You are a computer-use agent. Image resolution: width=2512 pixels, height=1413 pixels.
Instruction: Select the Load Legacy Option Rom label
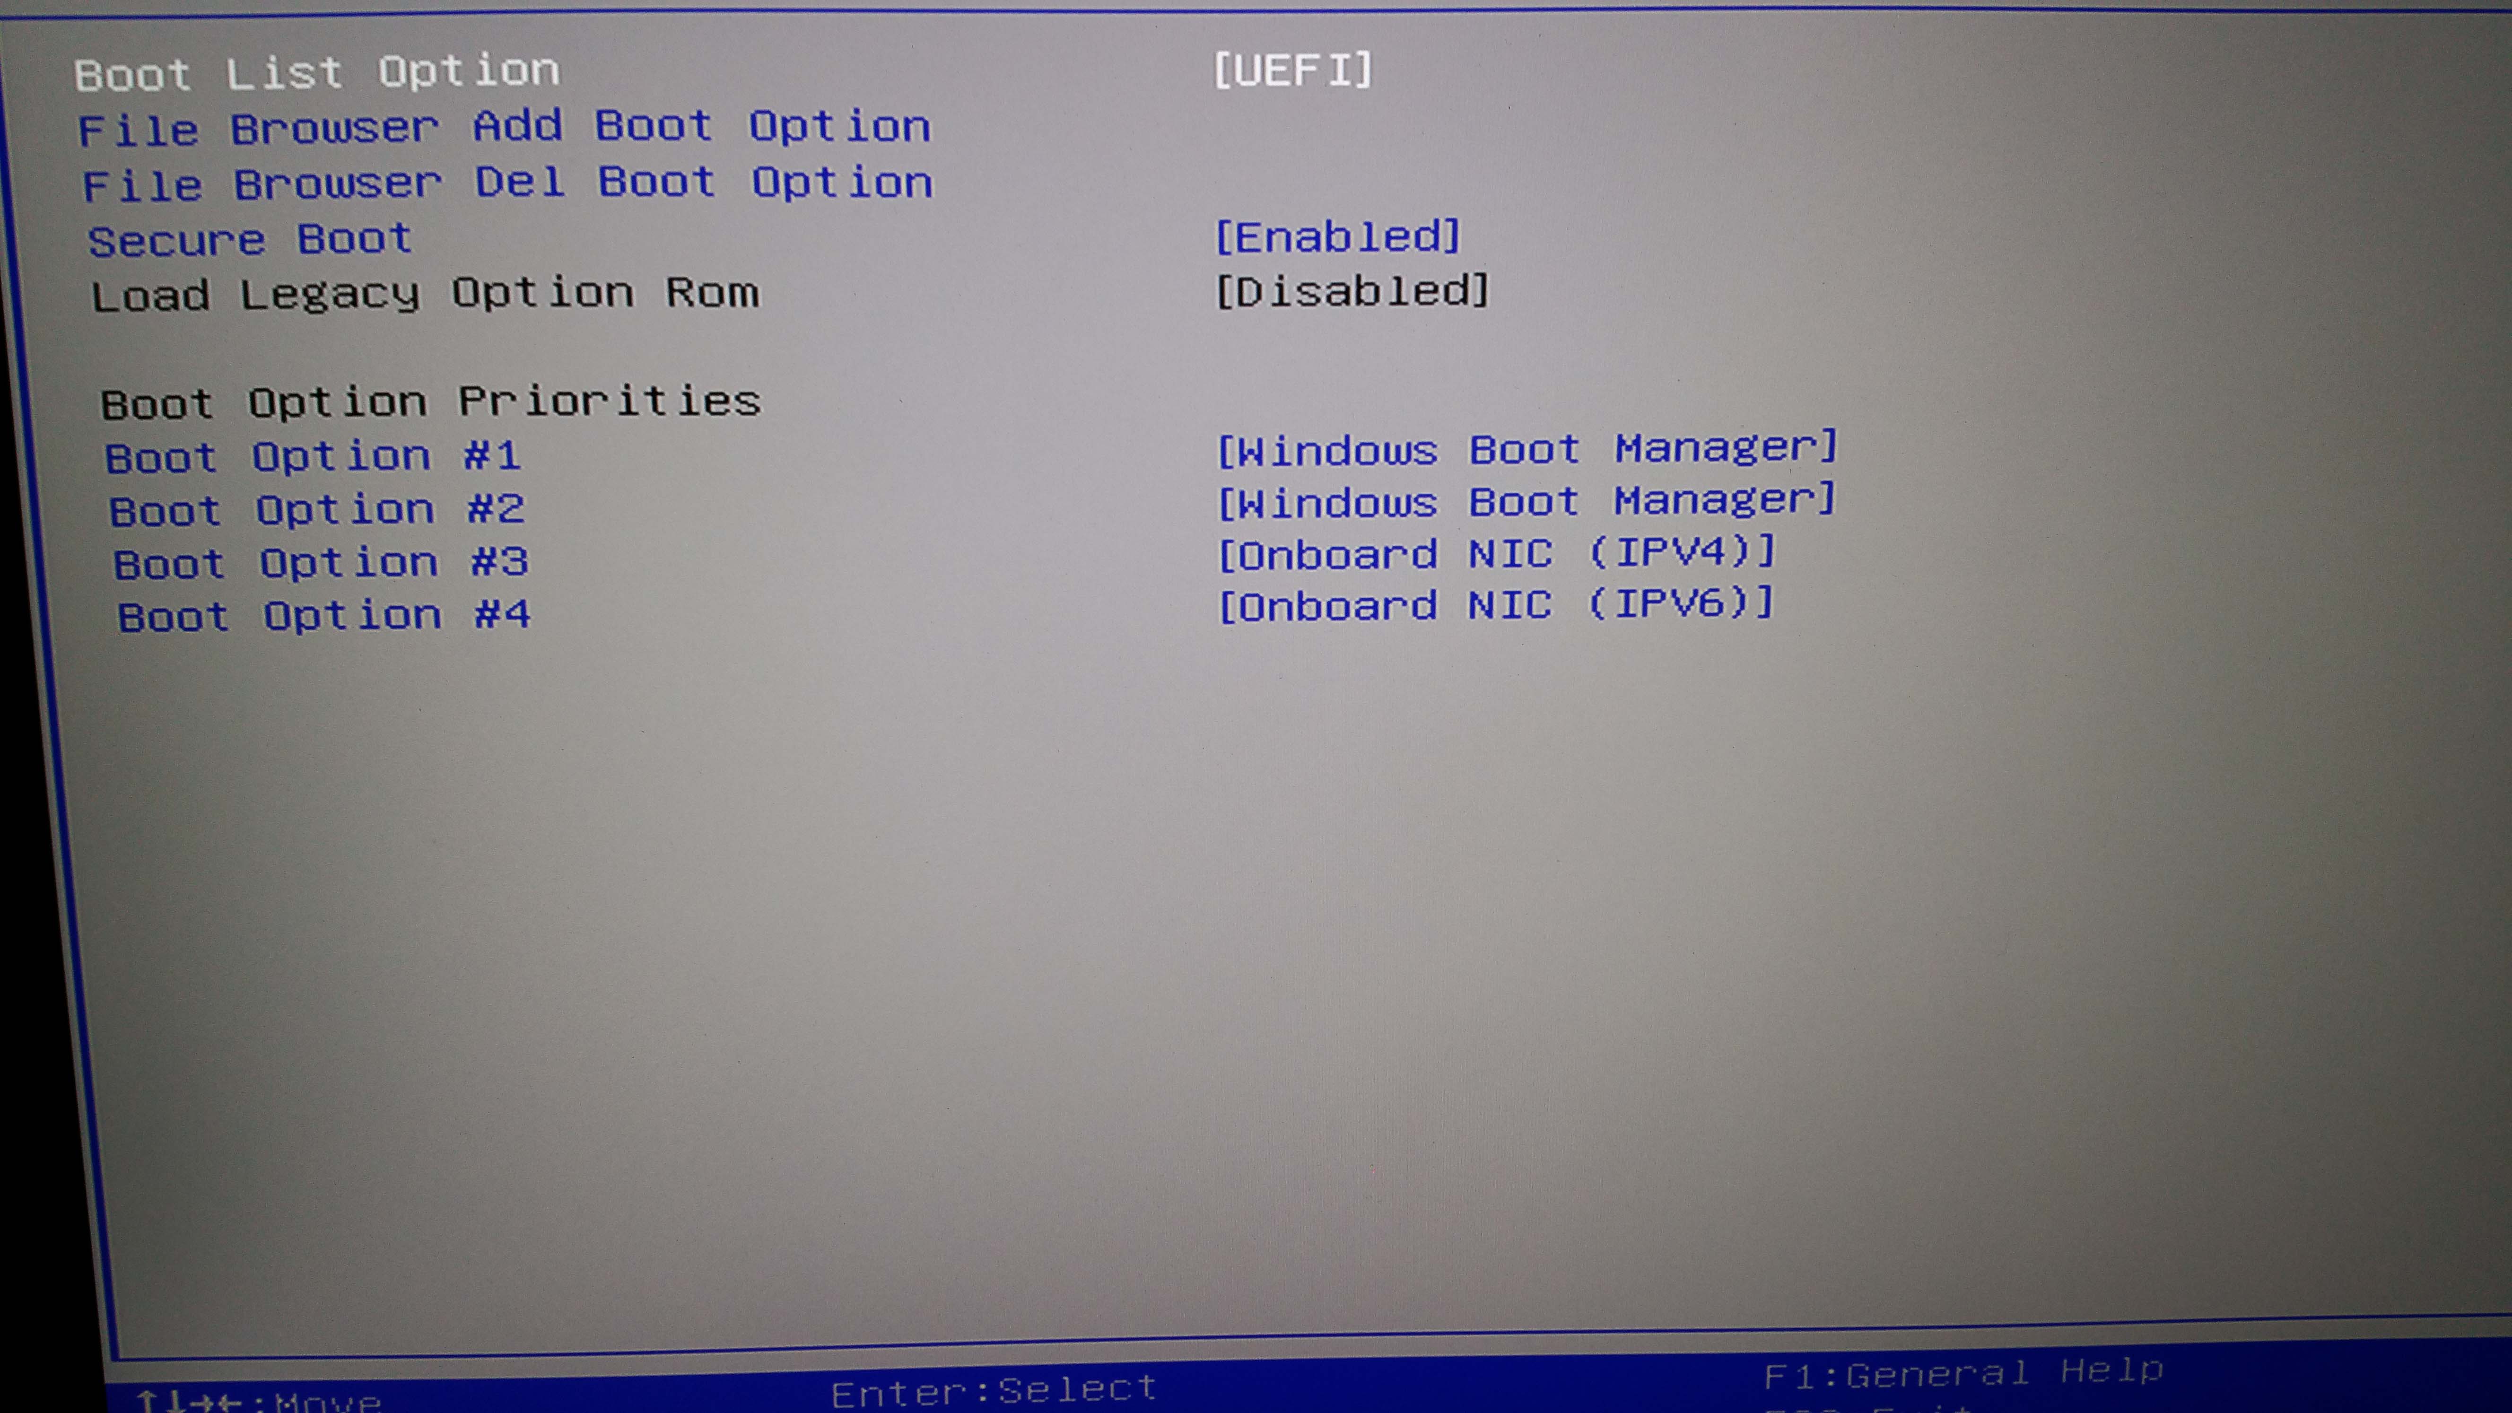coord(424,294)
